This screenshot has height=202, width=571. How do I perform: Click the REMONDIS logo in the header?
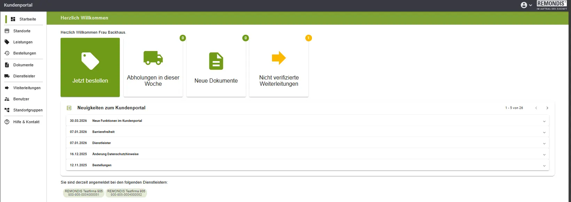pyautogui.click(x=552, y=5)
